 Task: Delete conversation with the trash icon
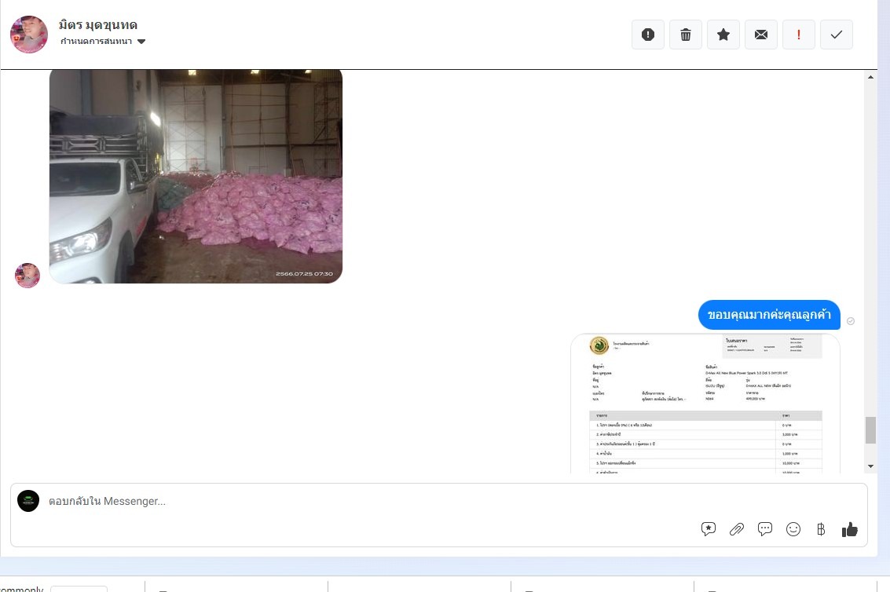(x=686, y=35)
